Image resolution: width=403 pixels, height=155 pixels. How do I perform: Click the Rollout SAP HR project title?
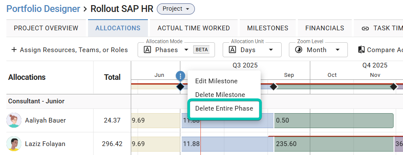[x=122, y=9]
